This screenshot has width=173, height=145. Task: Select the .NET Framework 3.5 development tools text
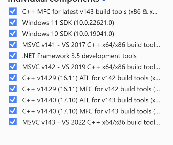click(x=79, y=56)
